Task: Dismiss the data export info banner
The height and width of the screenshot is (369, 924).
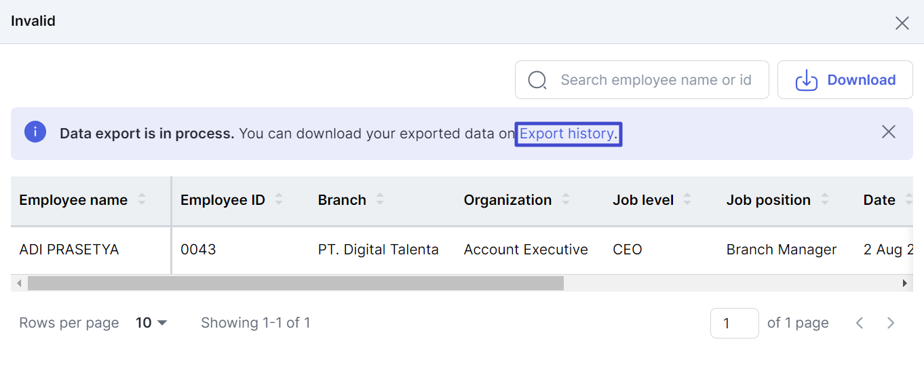Action: pyautogui.click(x=889, y=132)
